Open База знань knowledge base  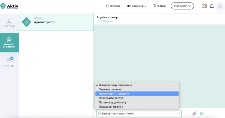137,6
